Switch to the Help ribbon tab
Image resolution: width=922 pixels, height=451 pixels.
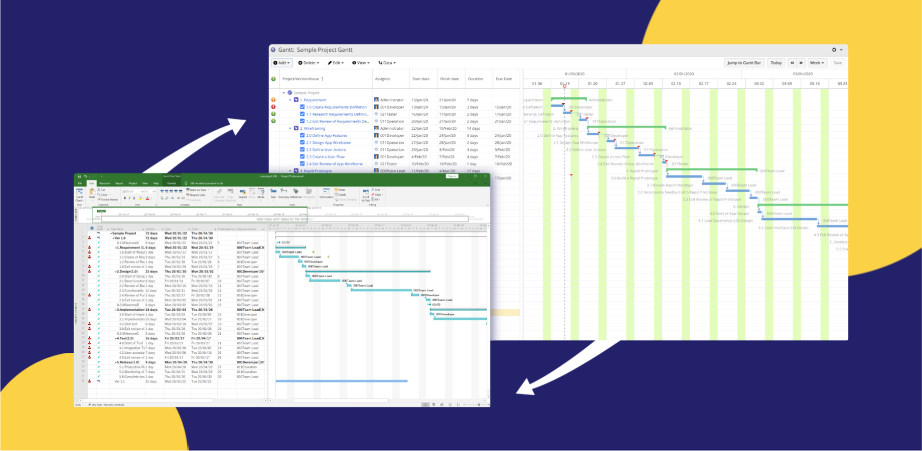pos(156,183)
